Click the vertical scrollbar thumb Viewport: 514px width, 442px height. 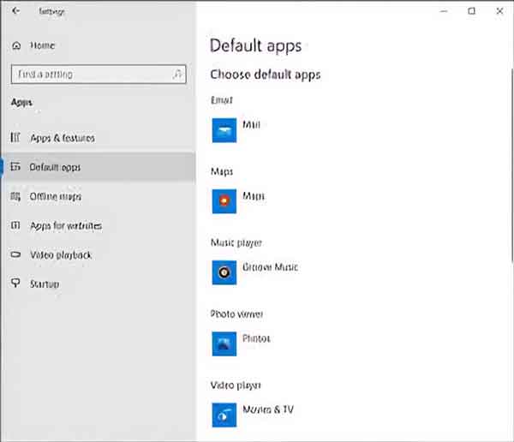(511, 165)
